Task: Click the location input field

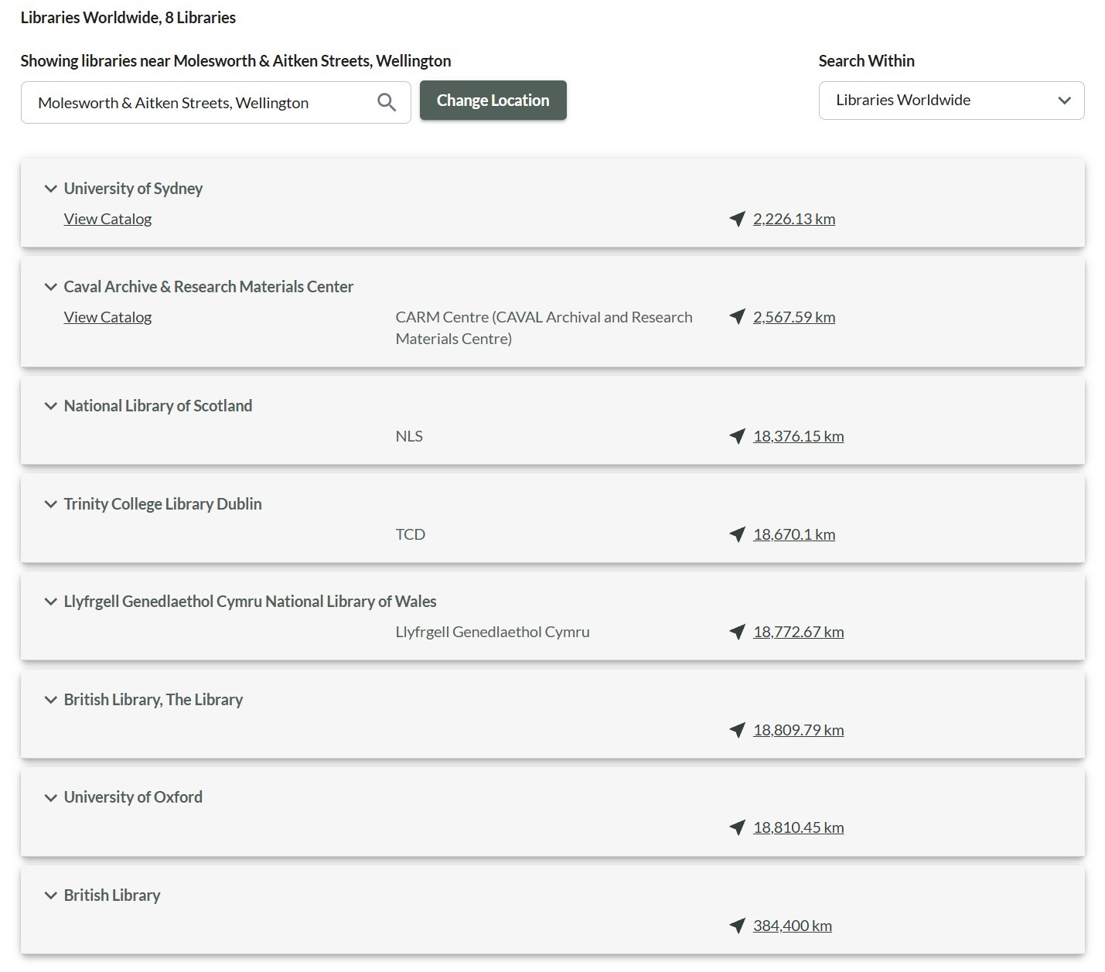Action: [216, 102]
